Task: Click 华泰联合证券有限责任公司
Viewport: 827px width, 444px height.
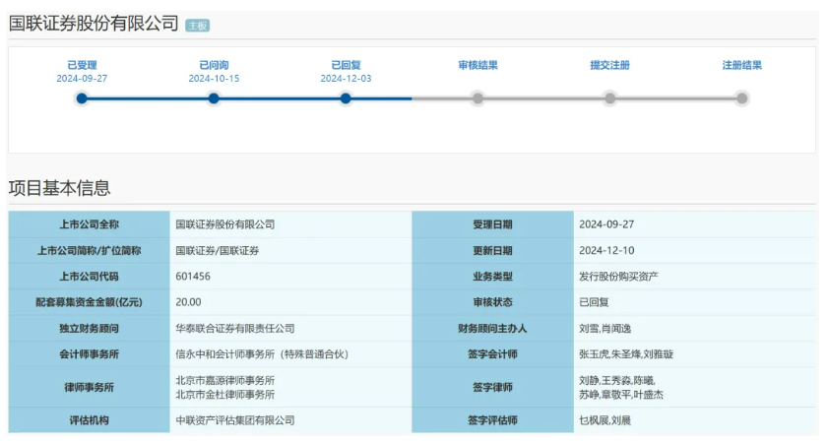Action: 235,328
